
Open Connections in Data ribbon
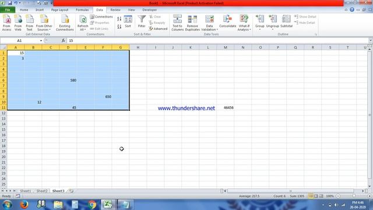101,17
